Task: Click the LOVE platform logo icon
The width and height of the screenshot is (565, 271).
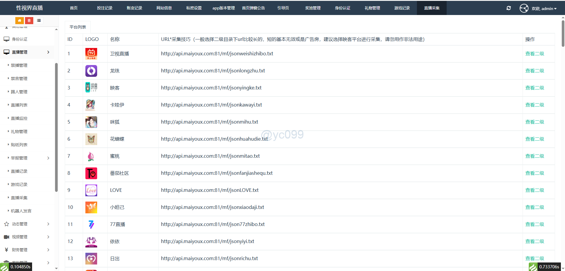Action: (91, 190)
